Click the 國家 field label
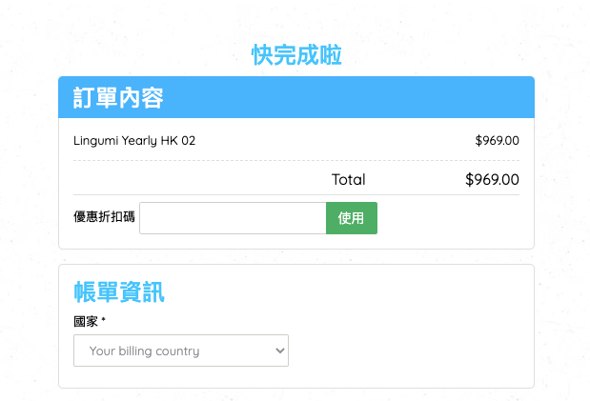The image size is (590, 401). click(86, 322)
